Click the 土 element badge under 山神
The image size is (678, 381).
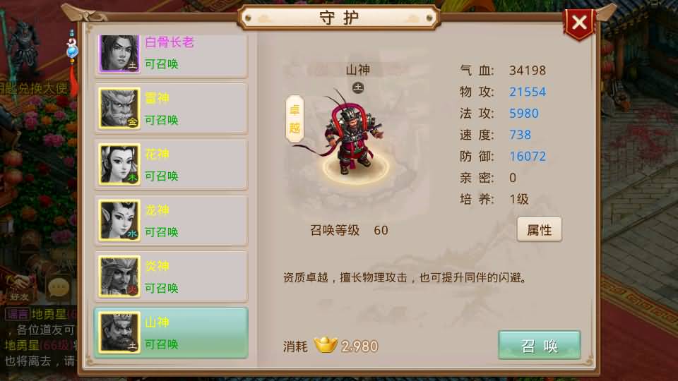pos(358,87)
